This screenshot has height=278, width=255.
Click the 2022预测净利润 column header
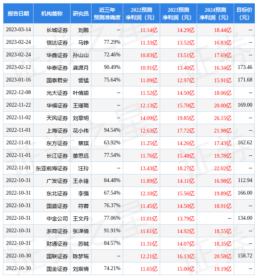[141, 14]
